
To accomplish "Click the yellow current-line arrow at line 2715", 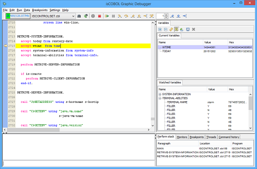I will pyautogui.click(x=6, y=46).
